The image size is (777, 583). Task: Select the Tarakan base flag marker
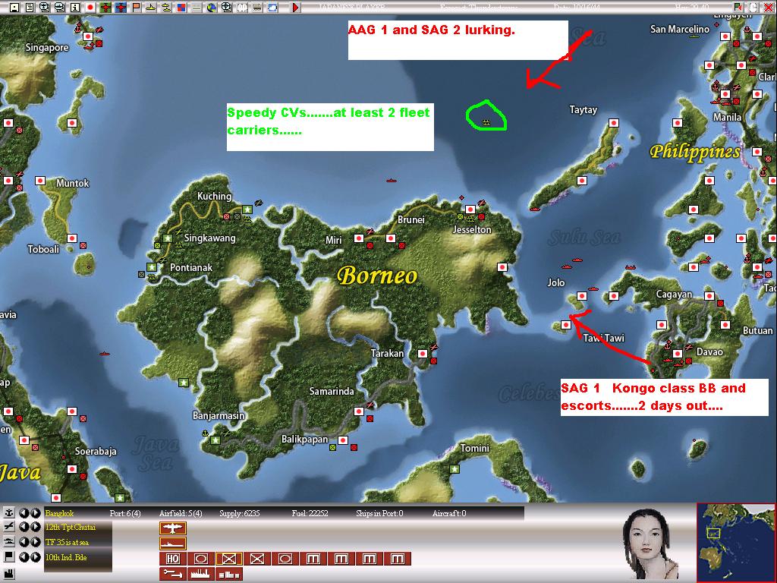coord(423,354)
